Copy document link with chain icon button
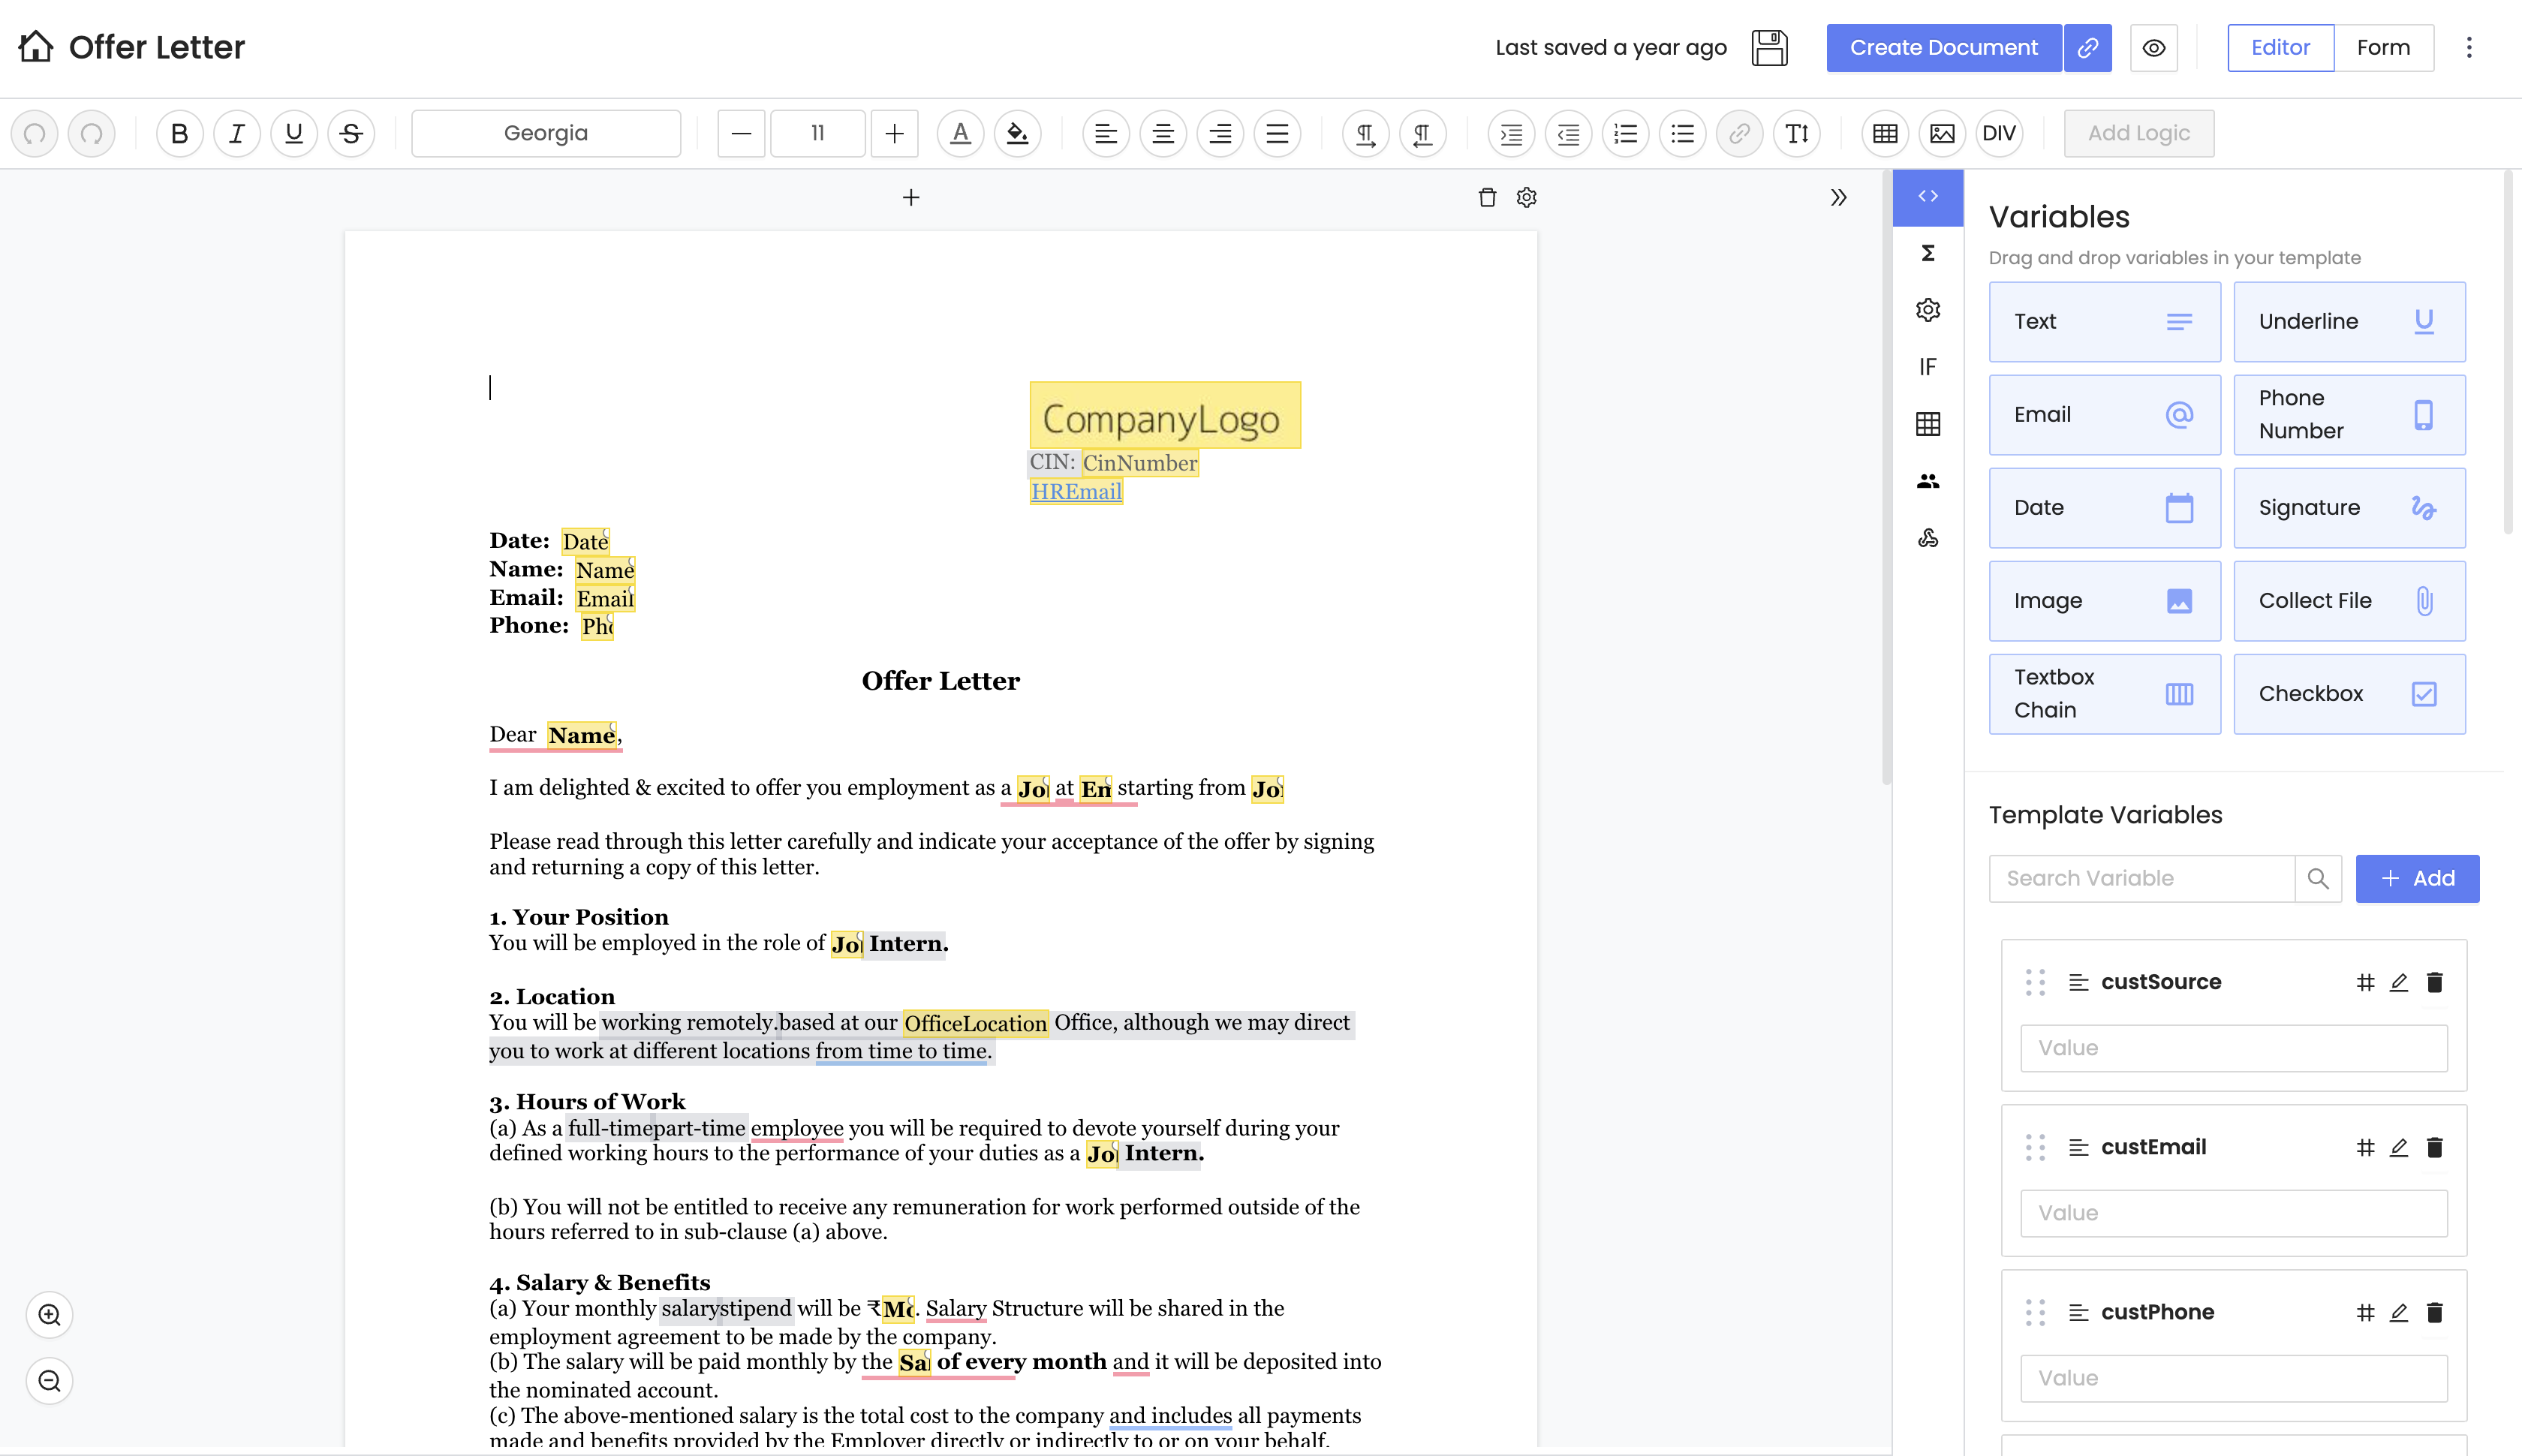The image size is (2522, 1456). 2087,48
